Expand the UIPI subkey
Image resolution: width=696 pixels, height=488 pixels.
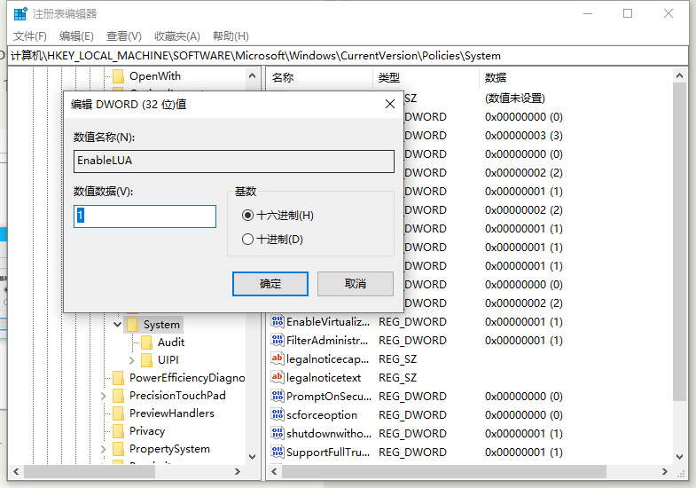(132, 360)
